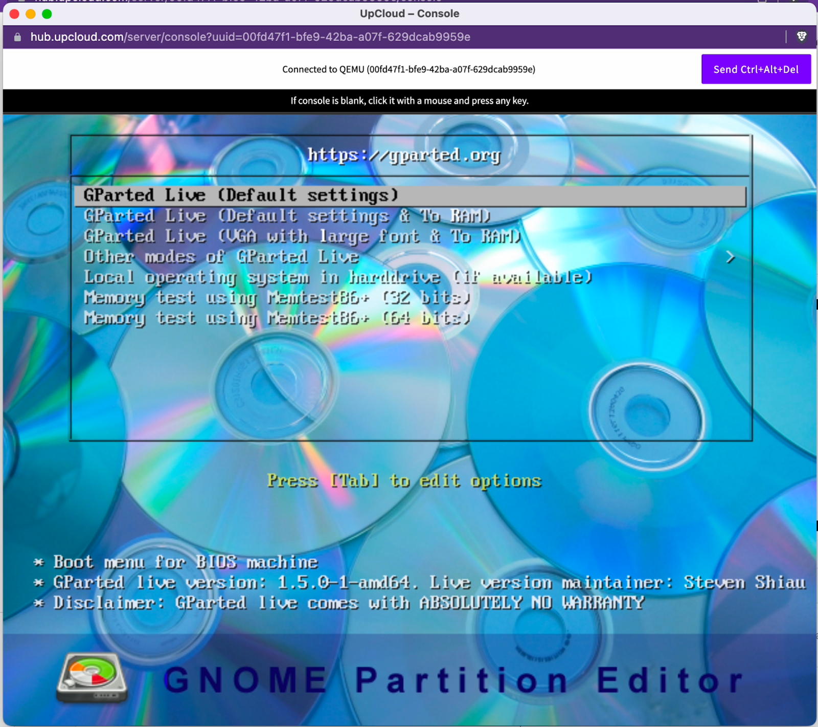Select GParted Live (Default settings) boot entry

410,195
